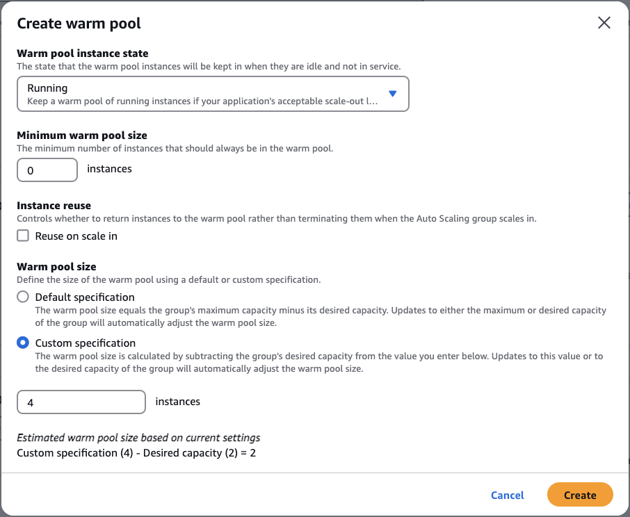Click the Create warm pool dialog title
The height and width of the screenshot is (517, 630).
tap(79, 23)
